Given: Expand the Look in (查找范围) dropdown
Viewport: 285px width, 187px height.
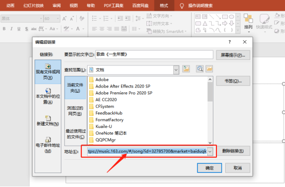Looking at the screenshot, I should pyautogui.click(x=176, y=70).
